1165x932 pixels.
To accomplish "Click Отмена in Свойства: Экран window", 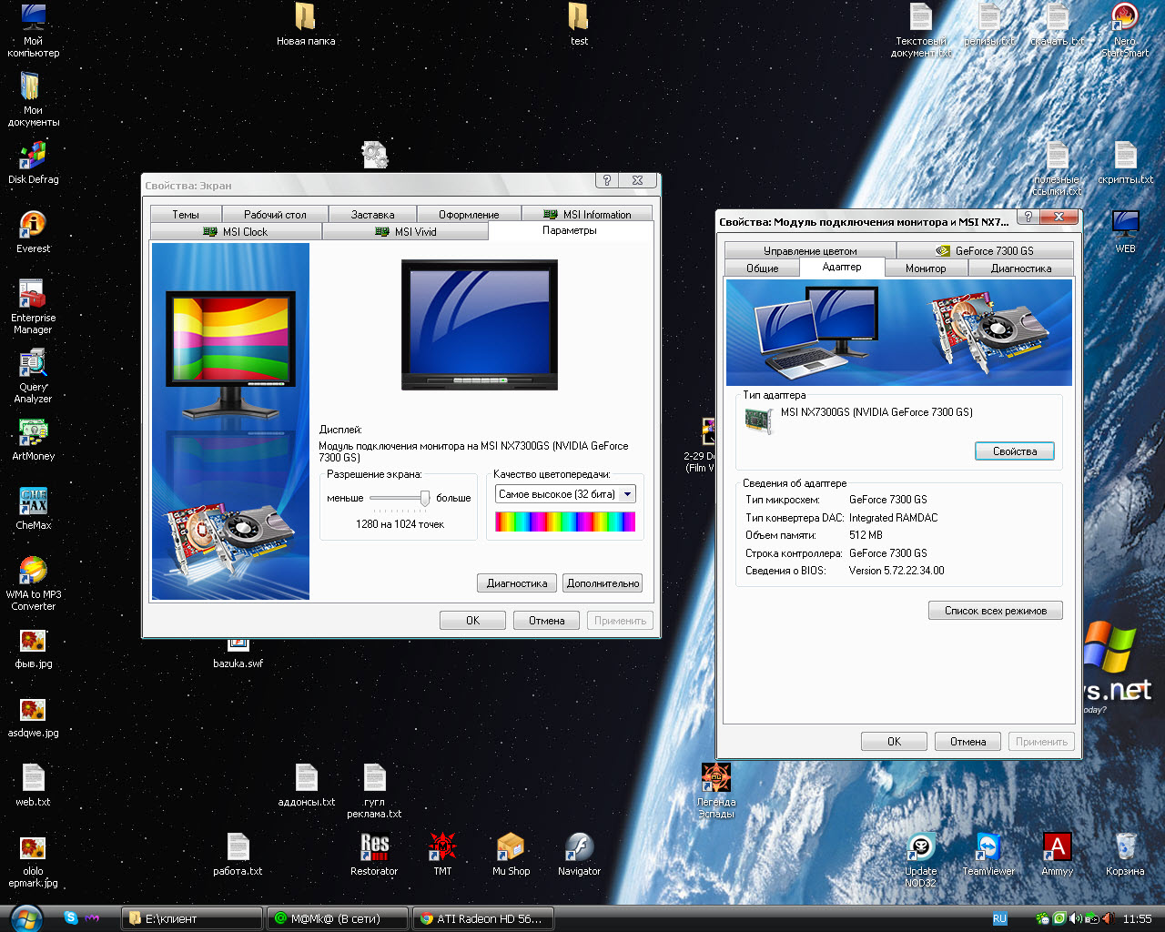I will click(546, 620).
